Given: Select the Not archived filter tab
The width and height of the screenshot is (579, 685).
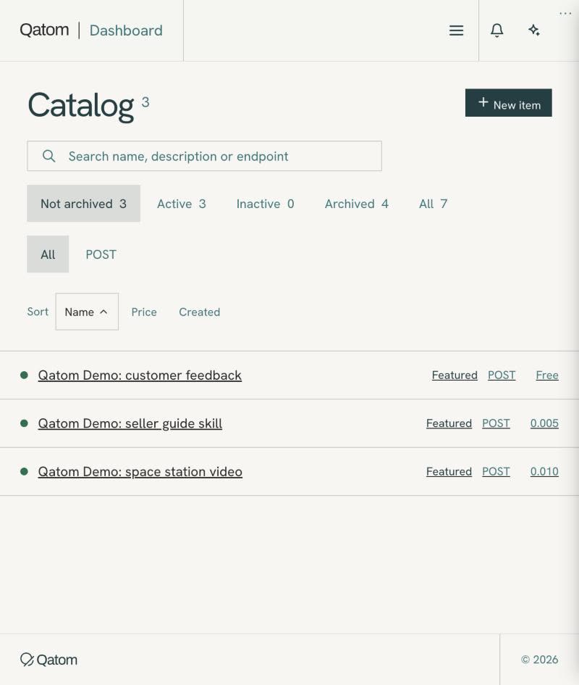Looking at the screenshot, I should pyautogui.click(x=83, y=204).
